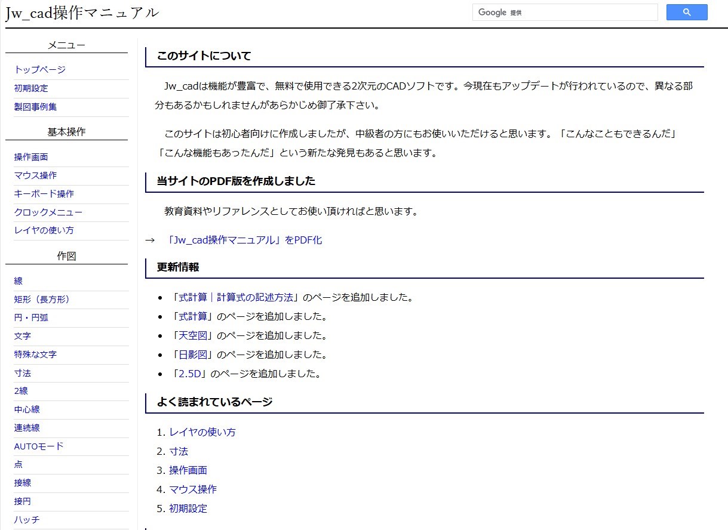Open the sidebar レイヤの使い方 link
This screenshot has height=530, width=728.
pyautogui.click(x=44, y=230)
